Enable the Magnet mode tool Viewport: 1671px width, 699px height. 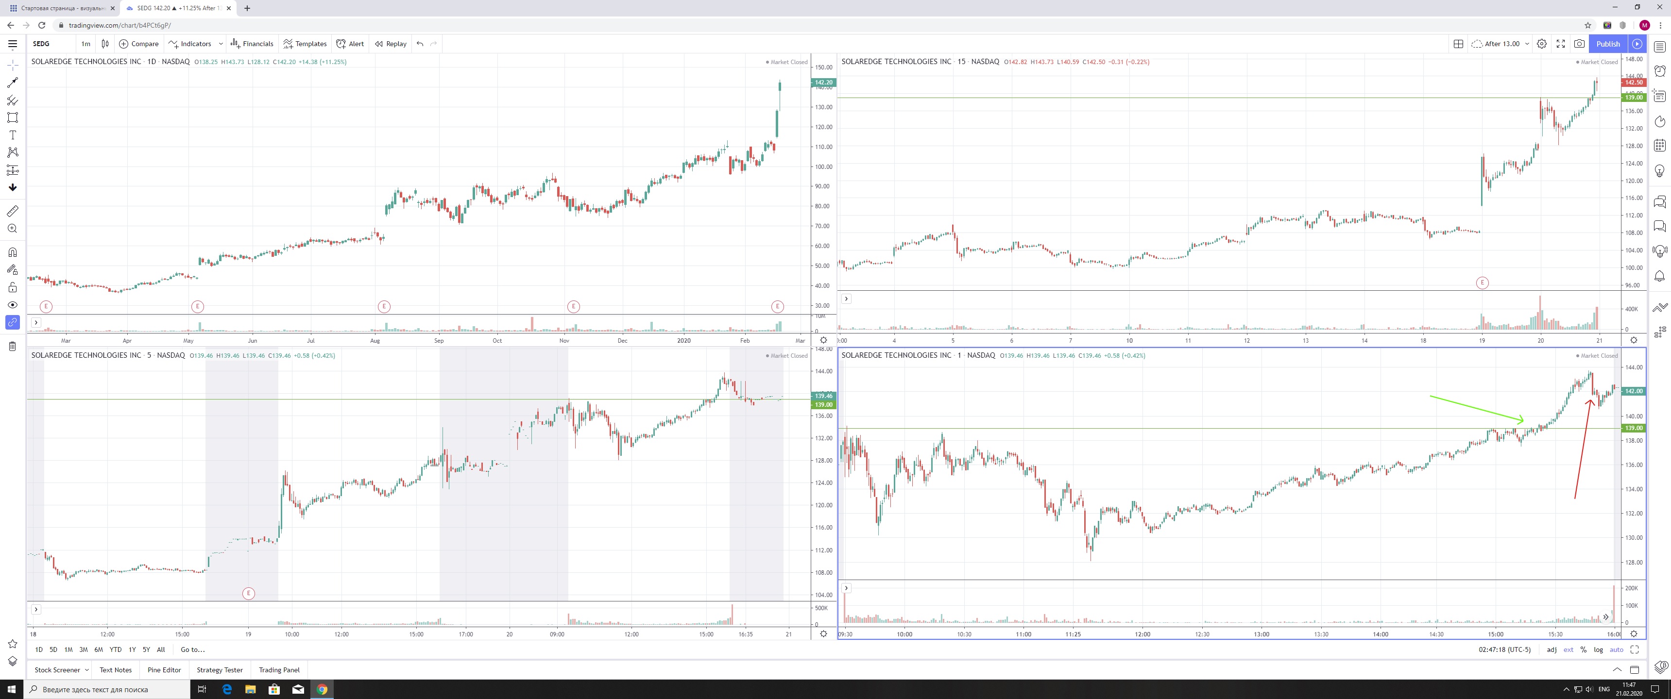pyautogui.click(x=12, y=252)
